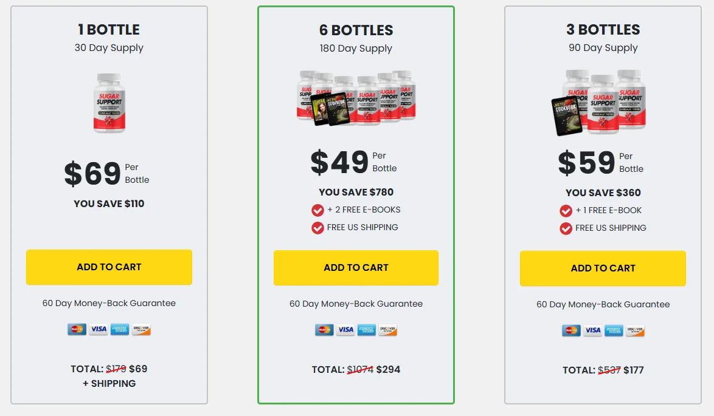Select the American Express icon under 3 Bottles
Image resolution: width=714 pixels, height=416 pixels.
coord(614,330)
